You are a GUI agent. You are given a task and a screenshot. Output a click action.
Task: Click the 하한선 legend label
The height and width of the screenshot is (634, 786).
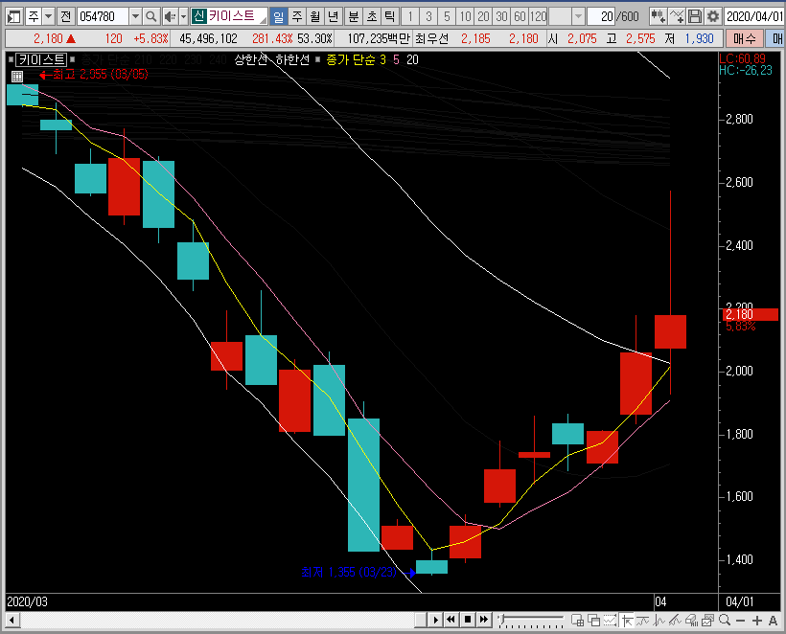(x=292, y=60)
